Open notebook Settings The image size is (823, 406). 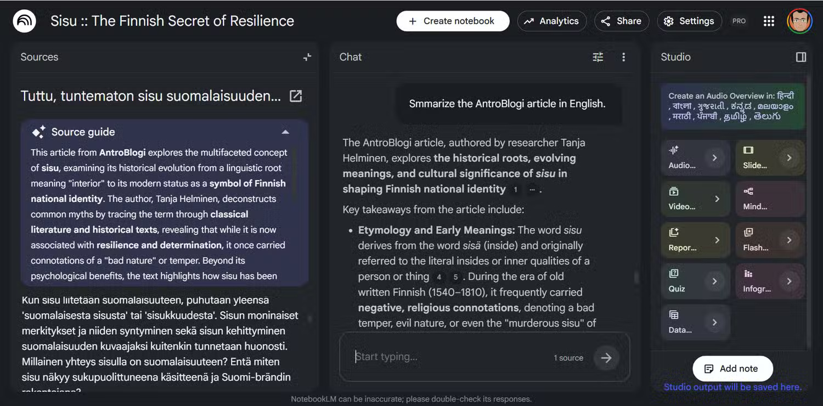[689, 21]
